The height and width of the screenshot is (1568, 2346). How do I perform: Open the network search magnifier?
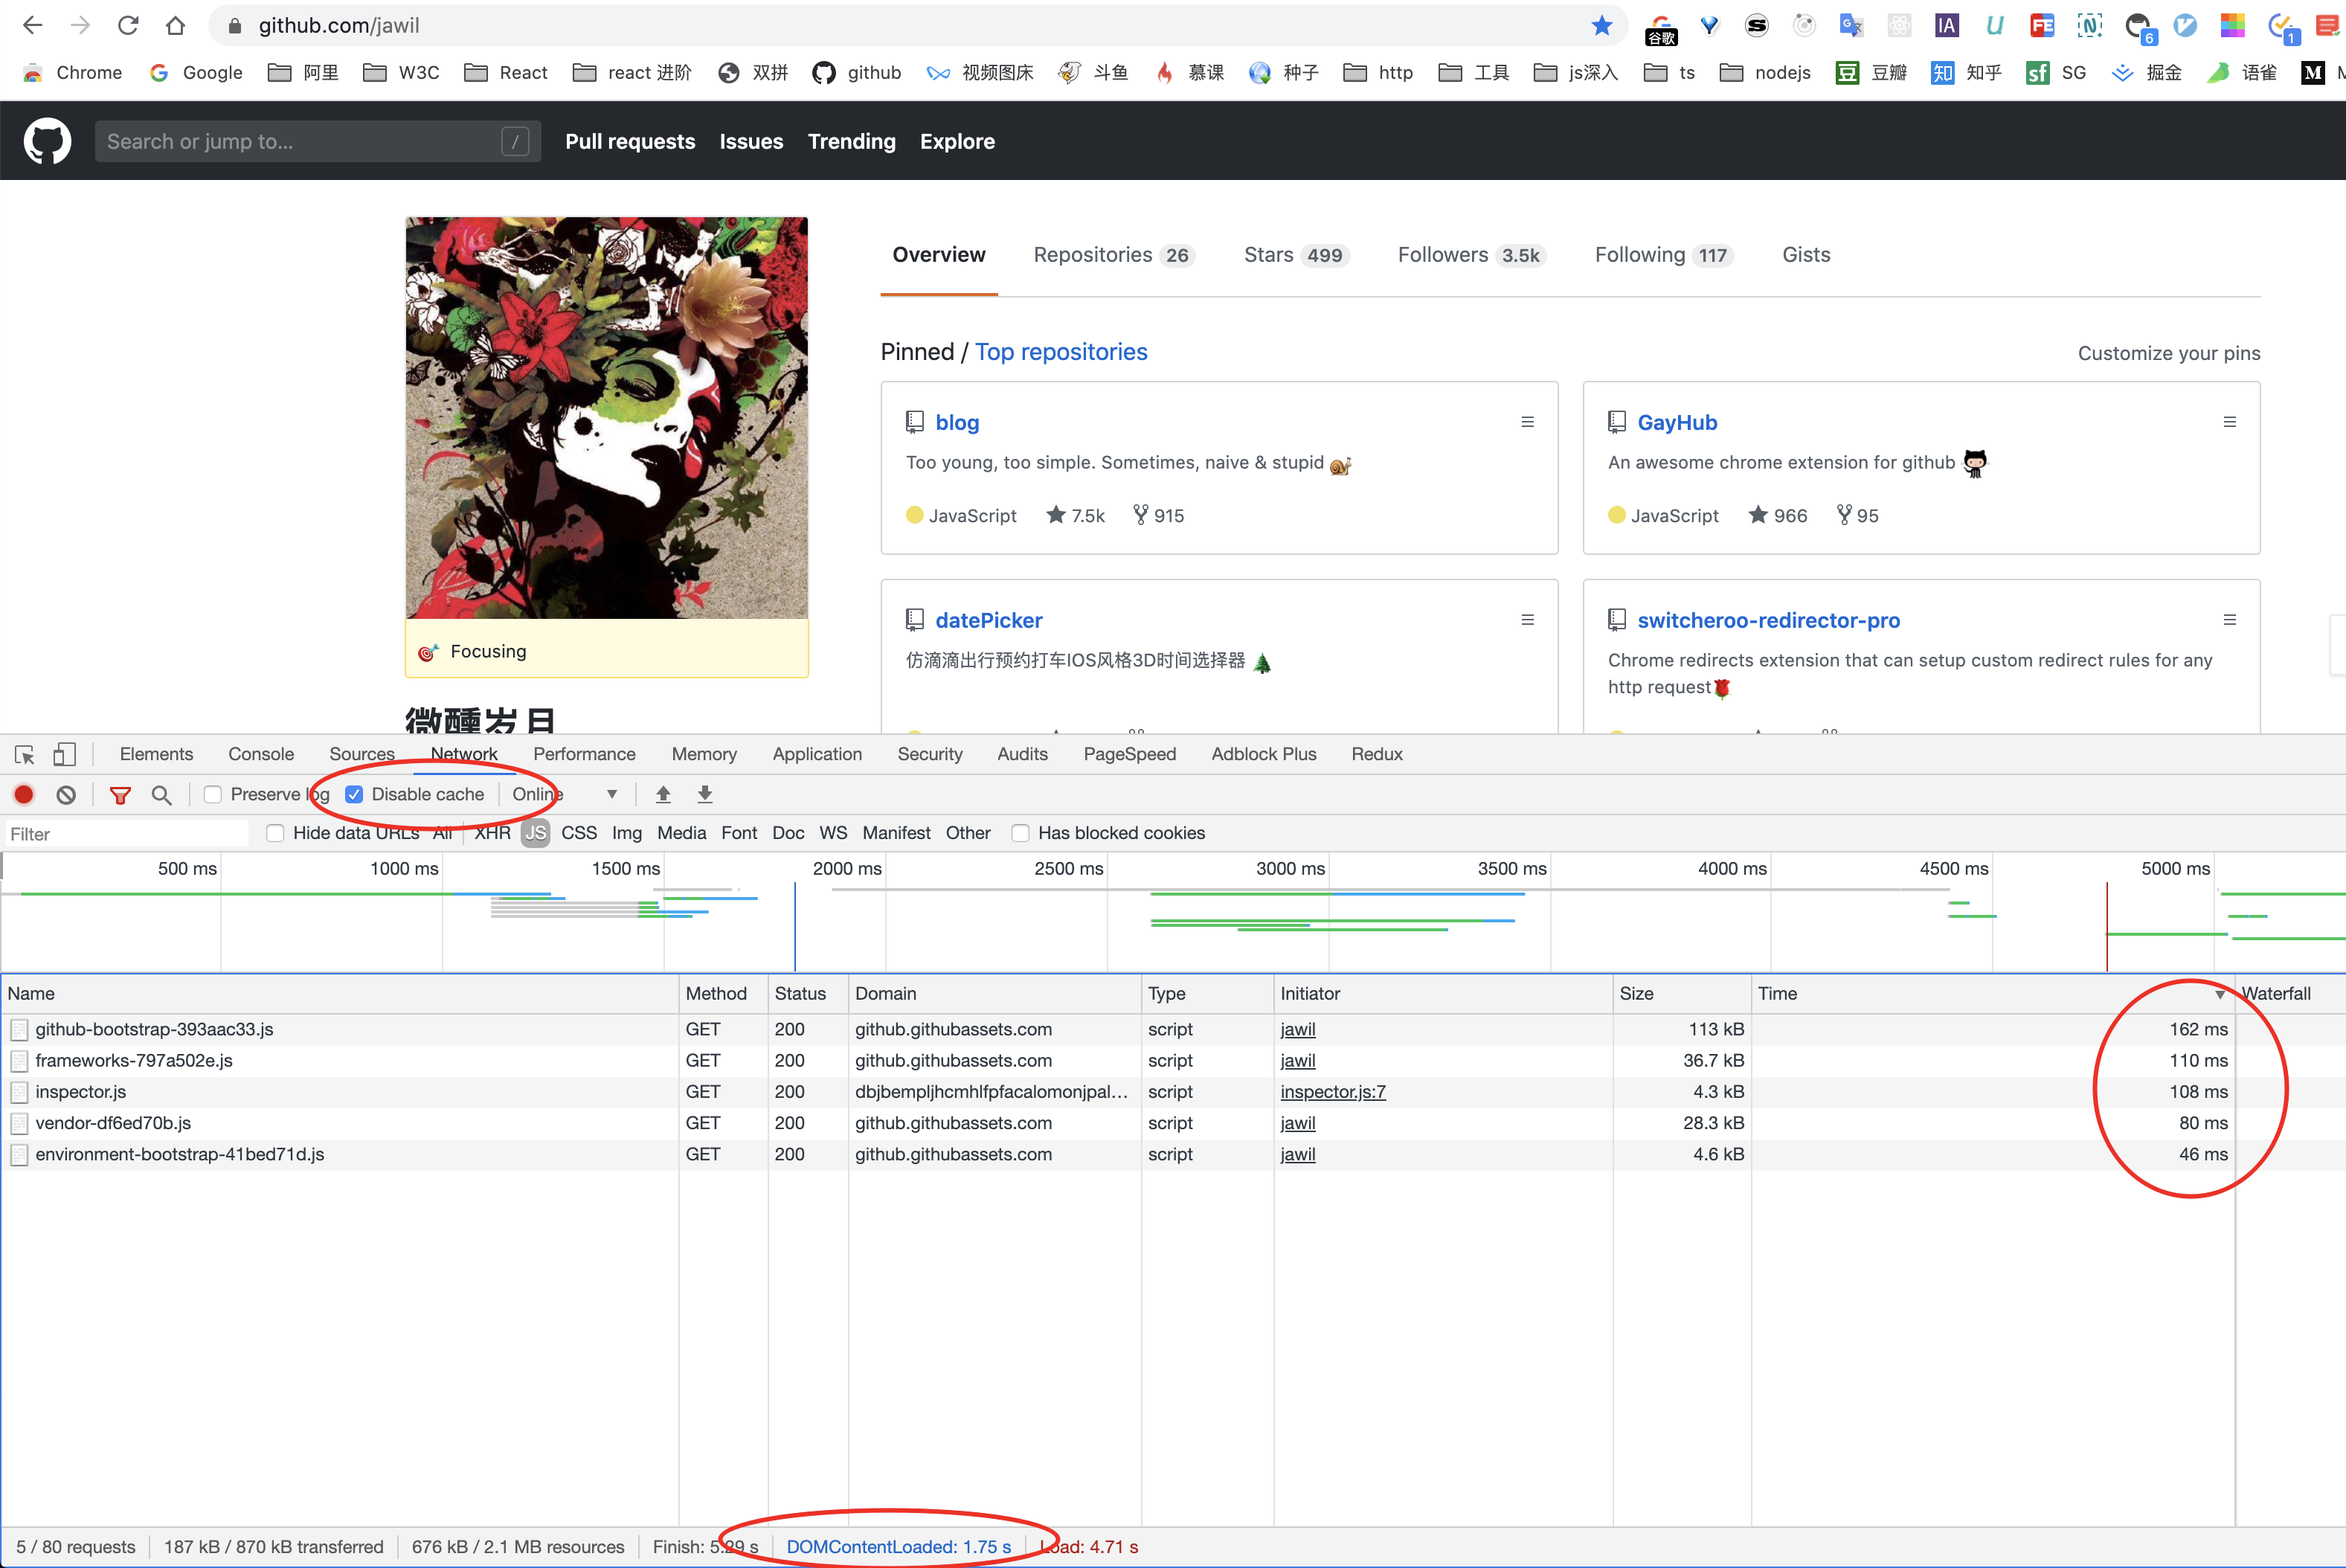(161, 795)
